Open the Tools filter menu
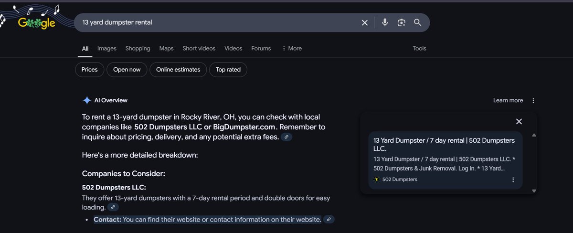Viewport: 573px width, 233px height. pos(419,48)
